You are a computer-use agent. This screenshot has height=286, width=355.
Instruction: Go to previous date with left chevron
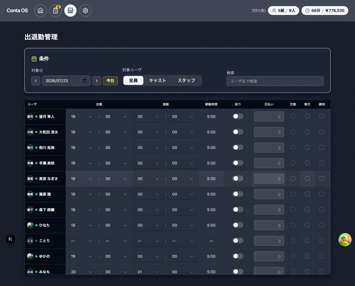tap(36, 81)
